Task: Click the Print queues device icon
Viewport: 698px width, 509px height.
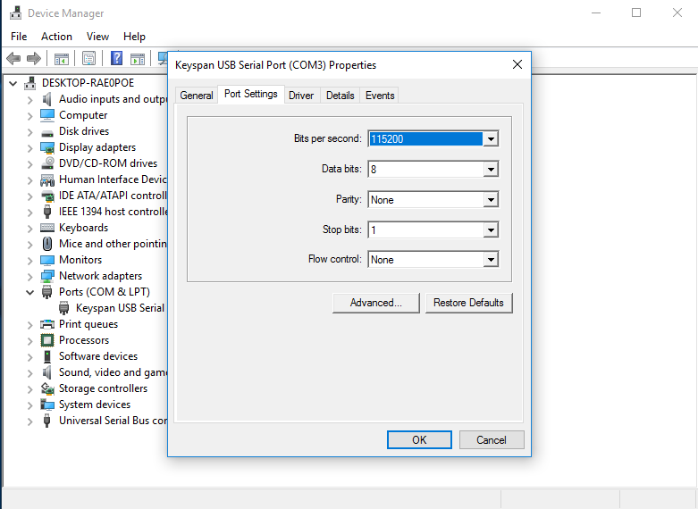Action: (47, 324)
